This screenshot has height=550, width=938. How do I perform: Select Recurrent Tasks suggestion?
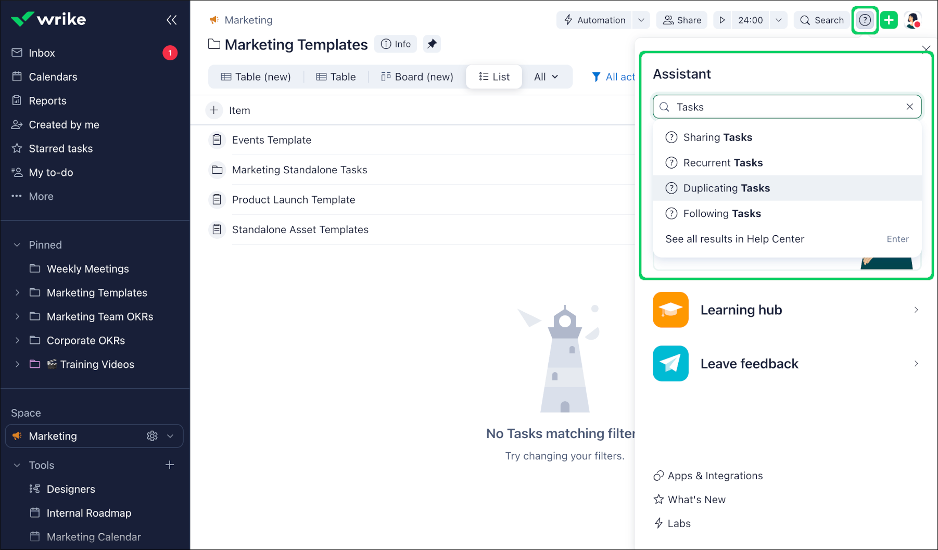click(787, 163)
